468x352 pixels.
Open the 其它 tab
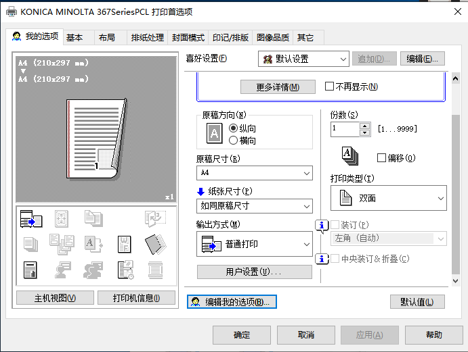[309, 38]
